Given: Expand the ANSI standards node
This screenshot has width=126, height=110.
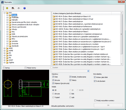Looking at the screenshot, I should pyautogui.click(x=5, y=48).
